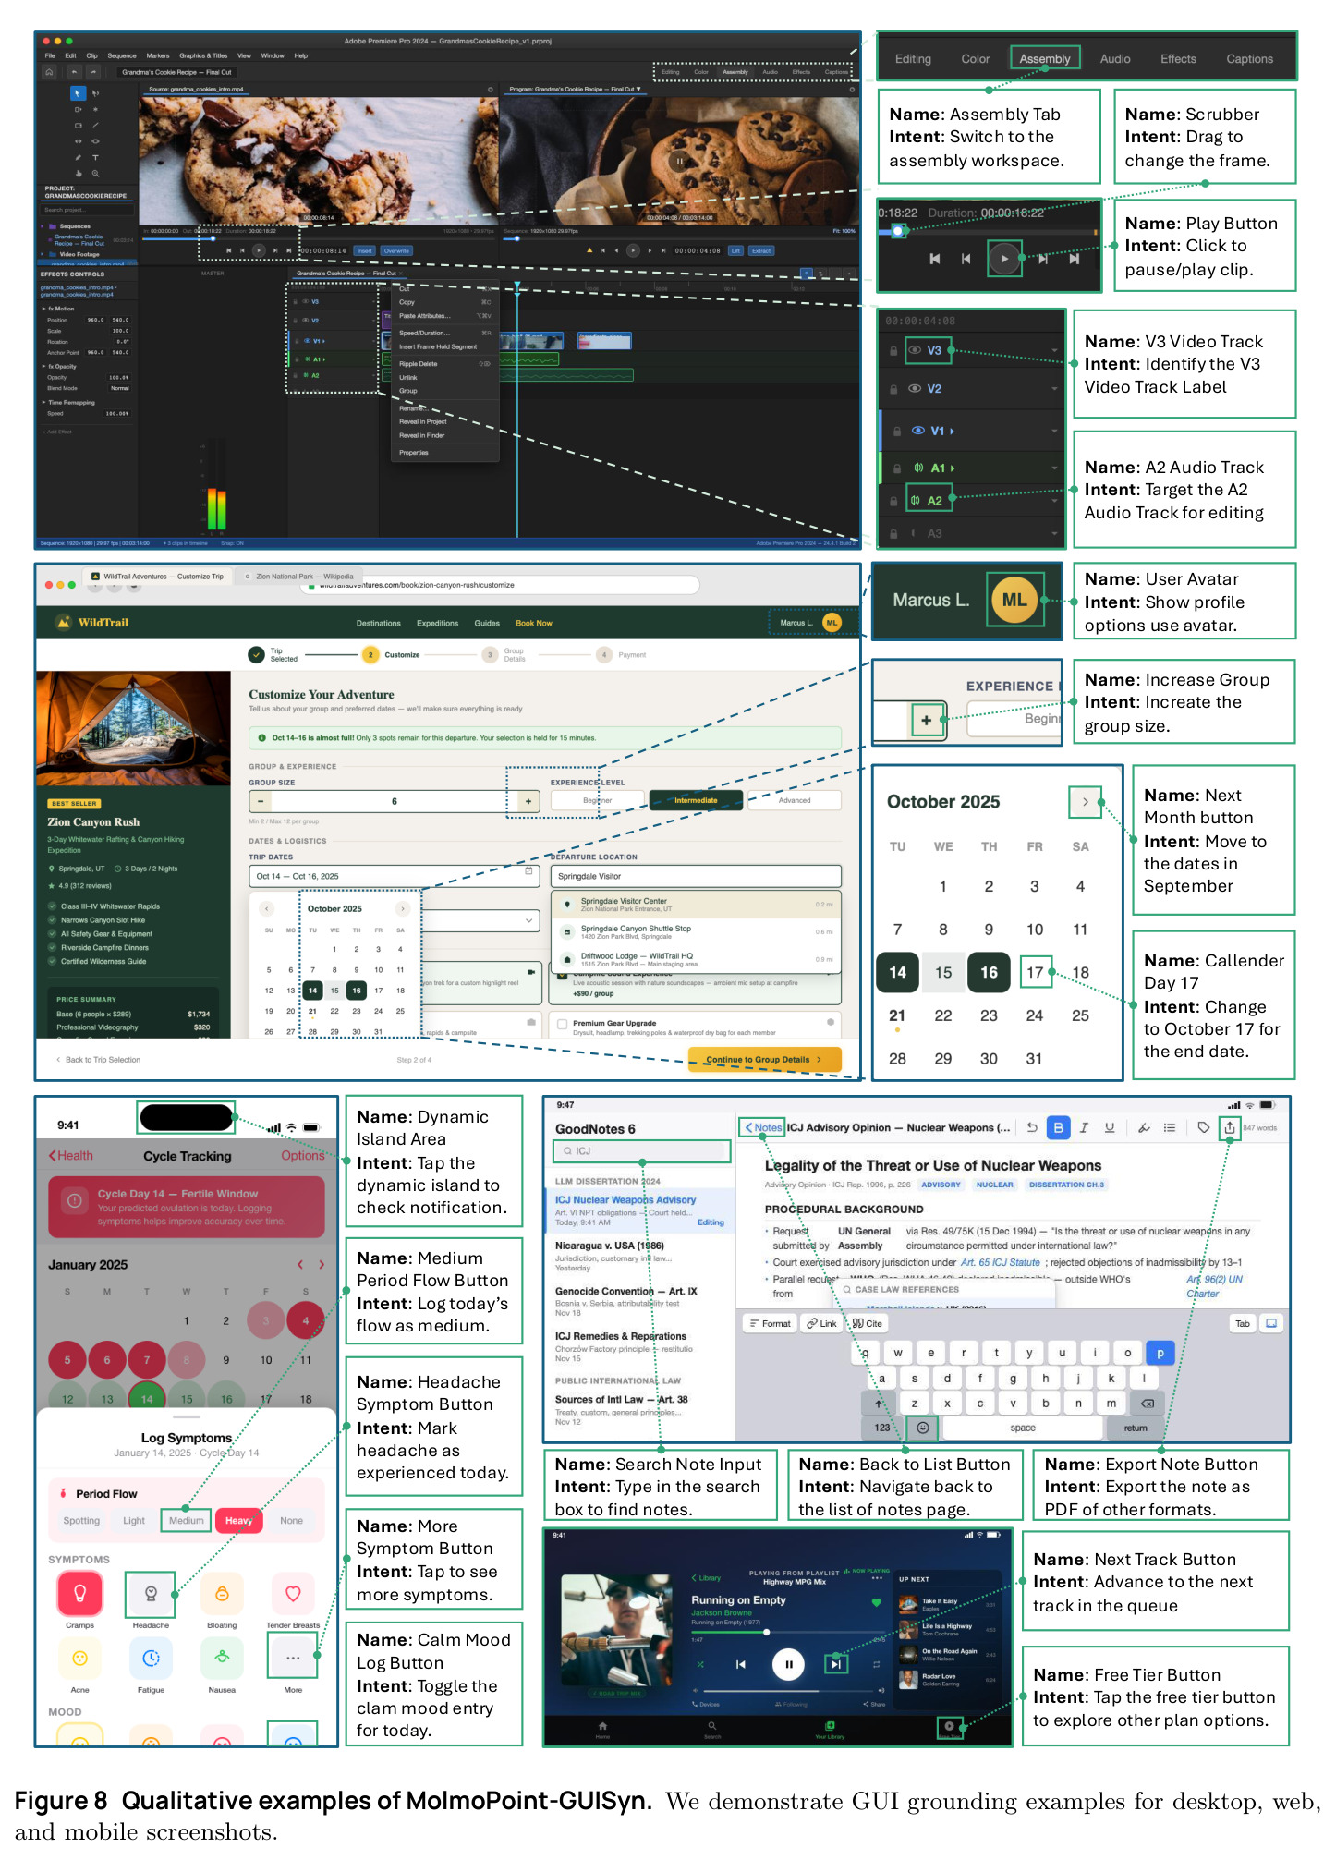Viewport: 1336px width, 1860px height.
Task: Open the Art. 65 ICJ Statute link
Action: click(x=1001, y=1262)
